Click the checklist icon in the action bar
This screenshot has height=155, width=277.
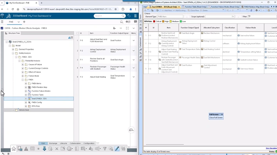(x=77, y=149)
